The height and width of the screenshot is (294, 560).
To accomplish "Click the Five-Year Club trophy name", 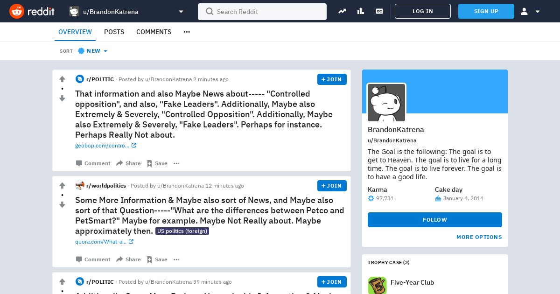I will 412,282.
